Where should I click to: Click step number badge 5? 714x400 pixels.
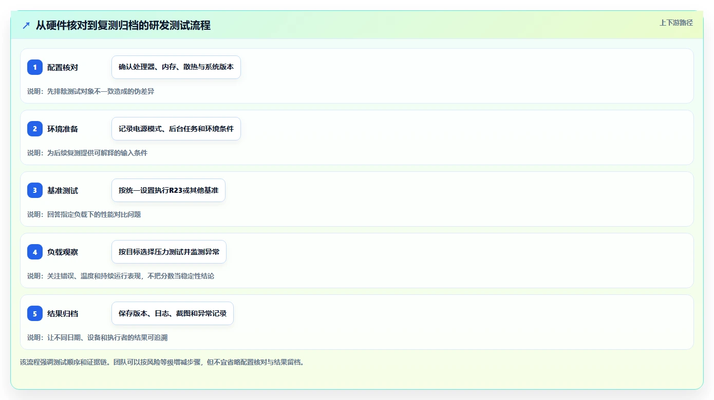tap(35, 313)
